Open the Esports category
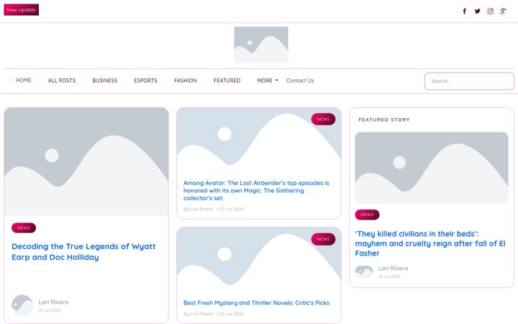This screenshot has width=518, height=324. click(145, 81)
